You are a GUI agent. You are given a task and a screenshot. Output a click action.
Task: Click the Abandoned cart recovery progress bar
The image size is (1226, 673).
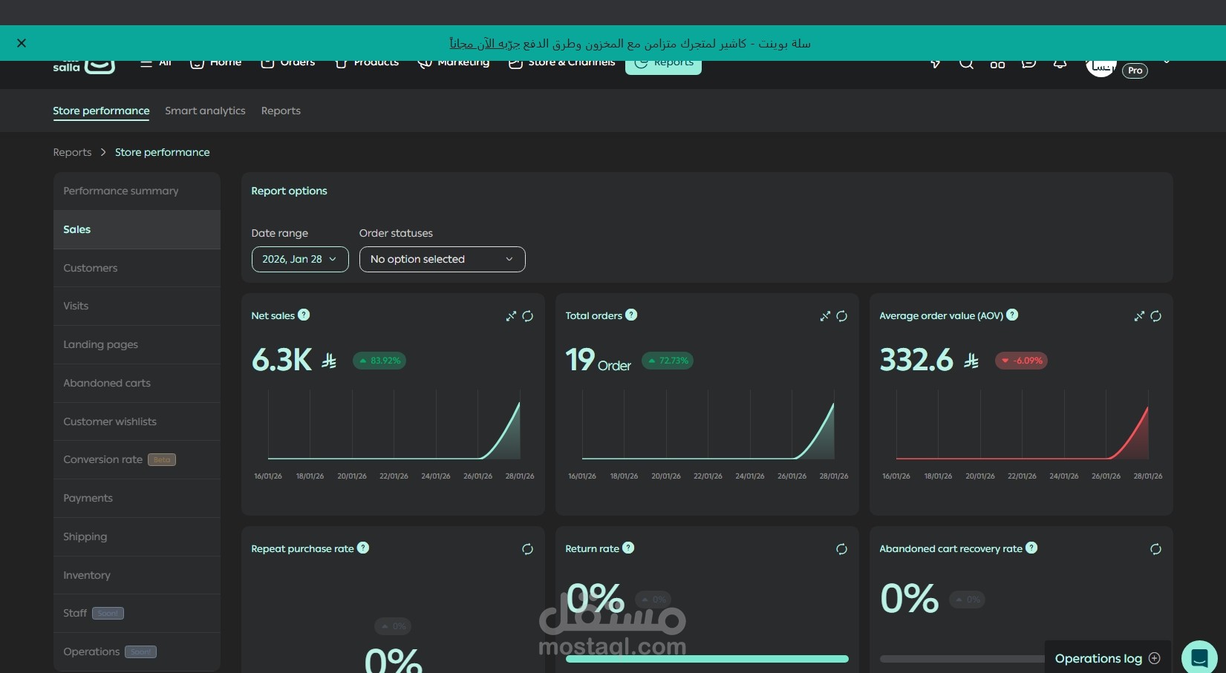coord(962,659)
